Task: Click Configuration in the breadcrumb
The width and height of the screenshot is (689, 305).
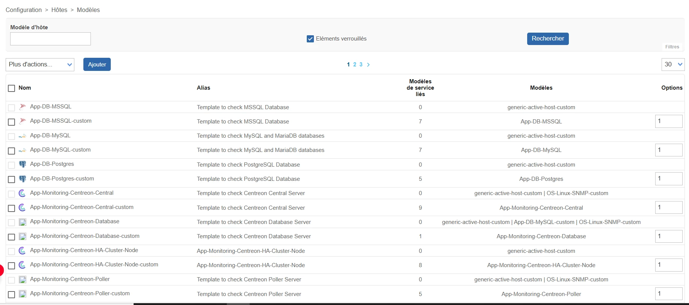Action: click(x=24, y=10)
